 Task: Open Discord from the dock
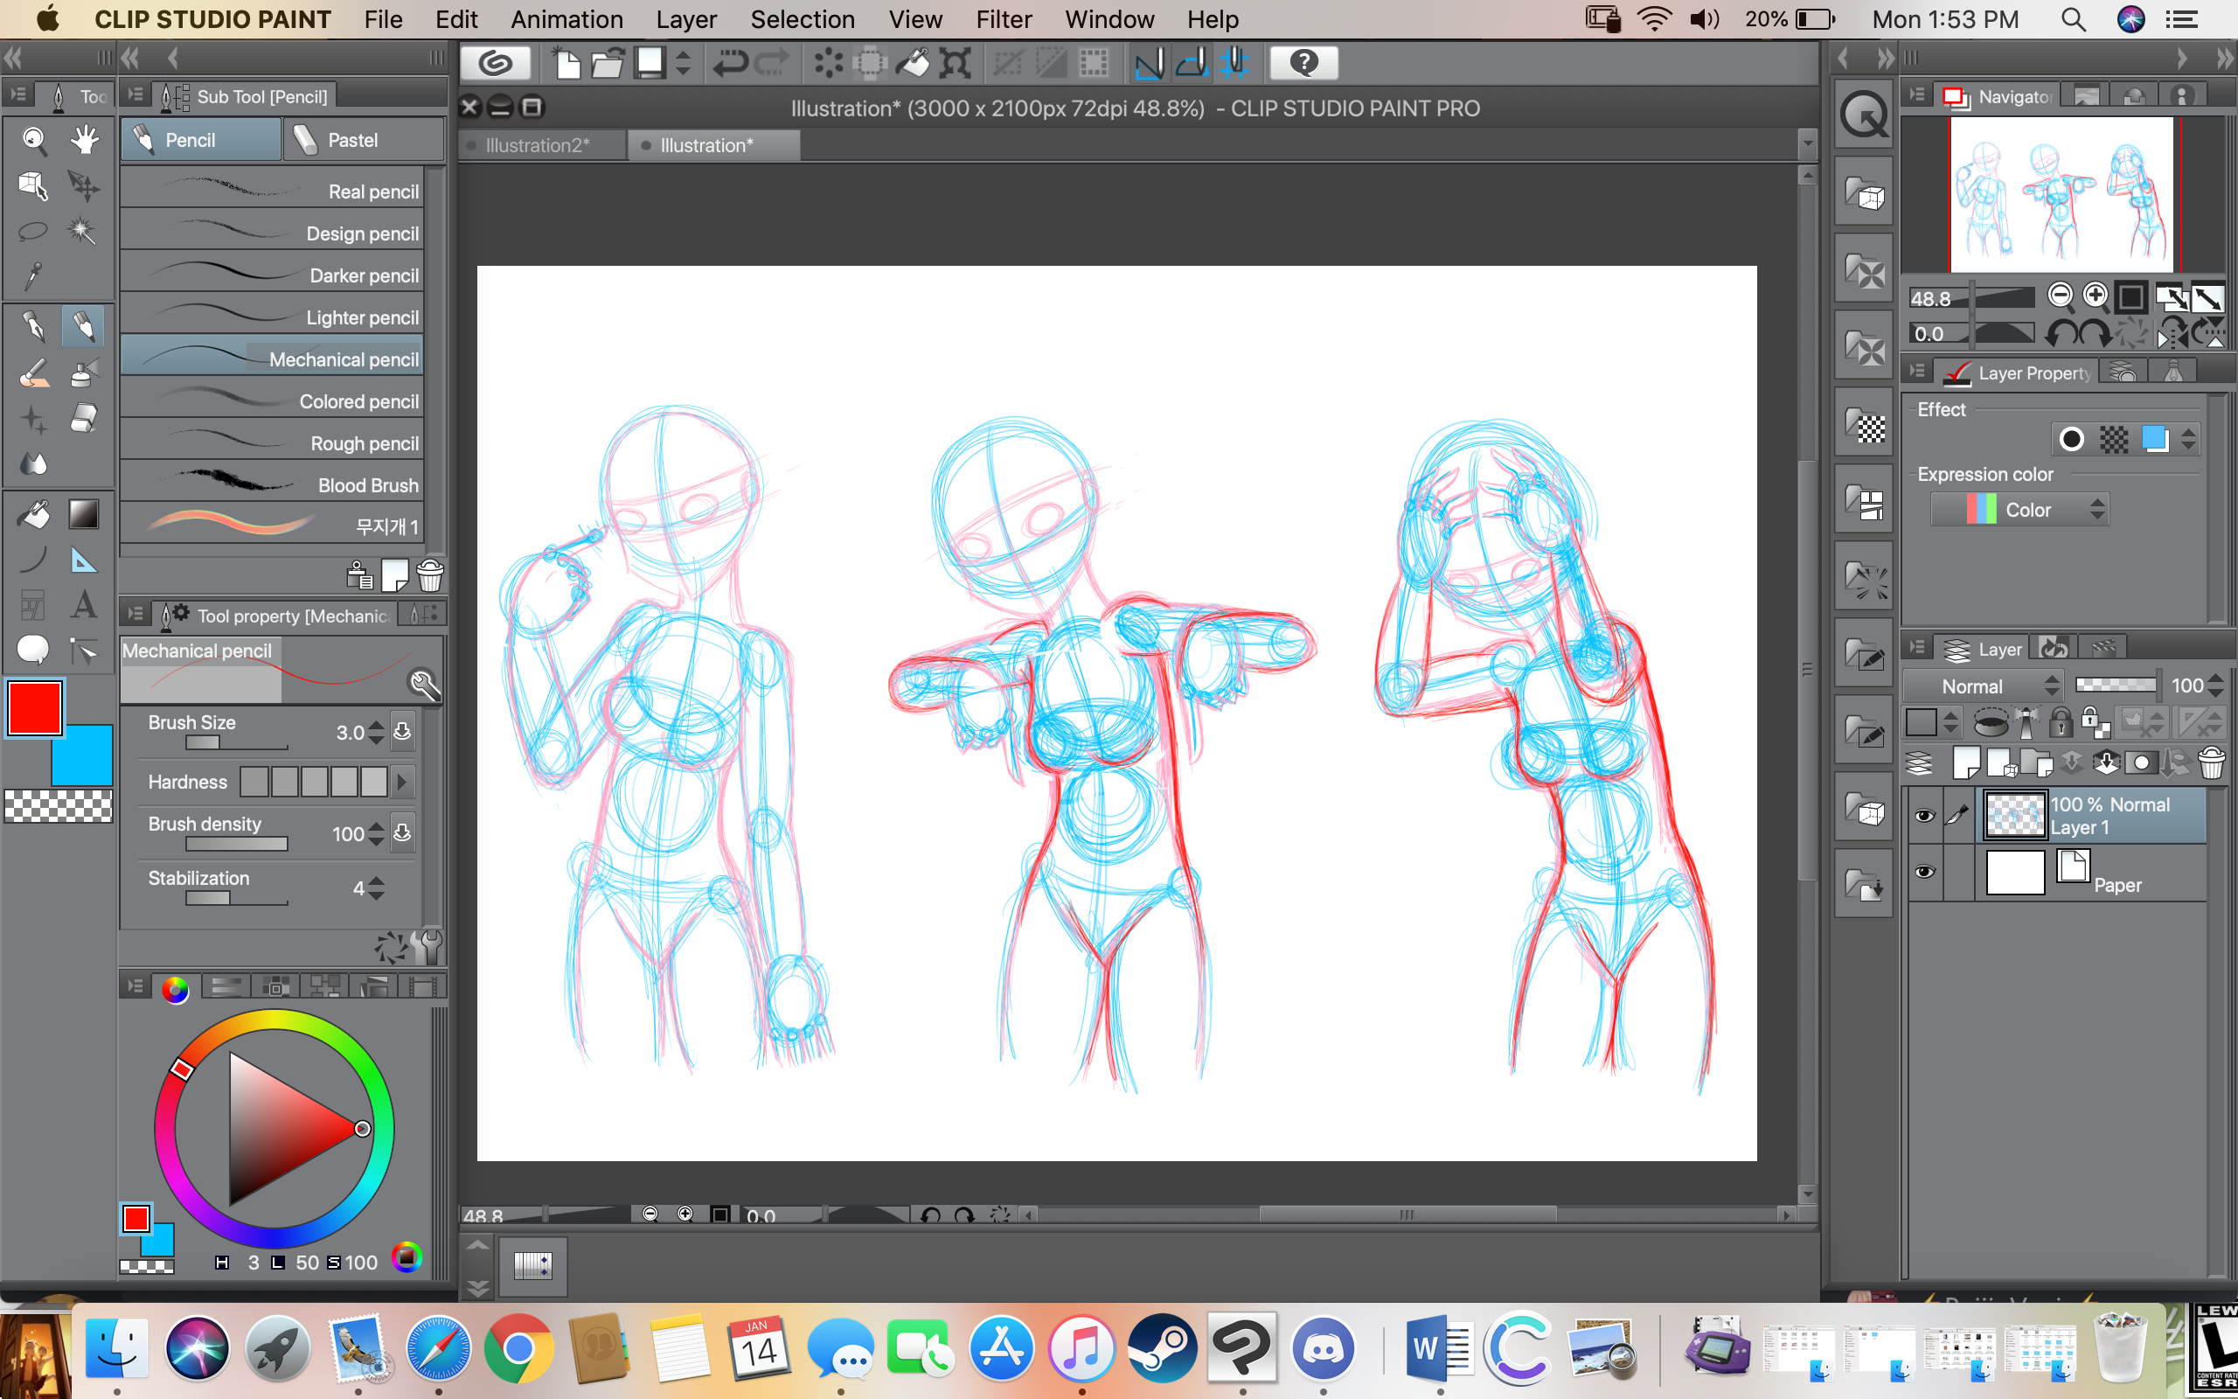(x=1323, y=1349)
